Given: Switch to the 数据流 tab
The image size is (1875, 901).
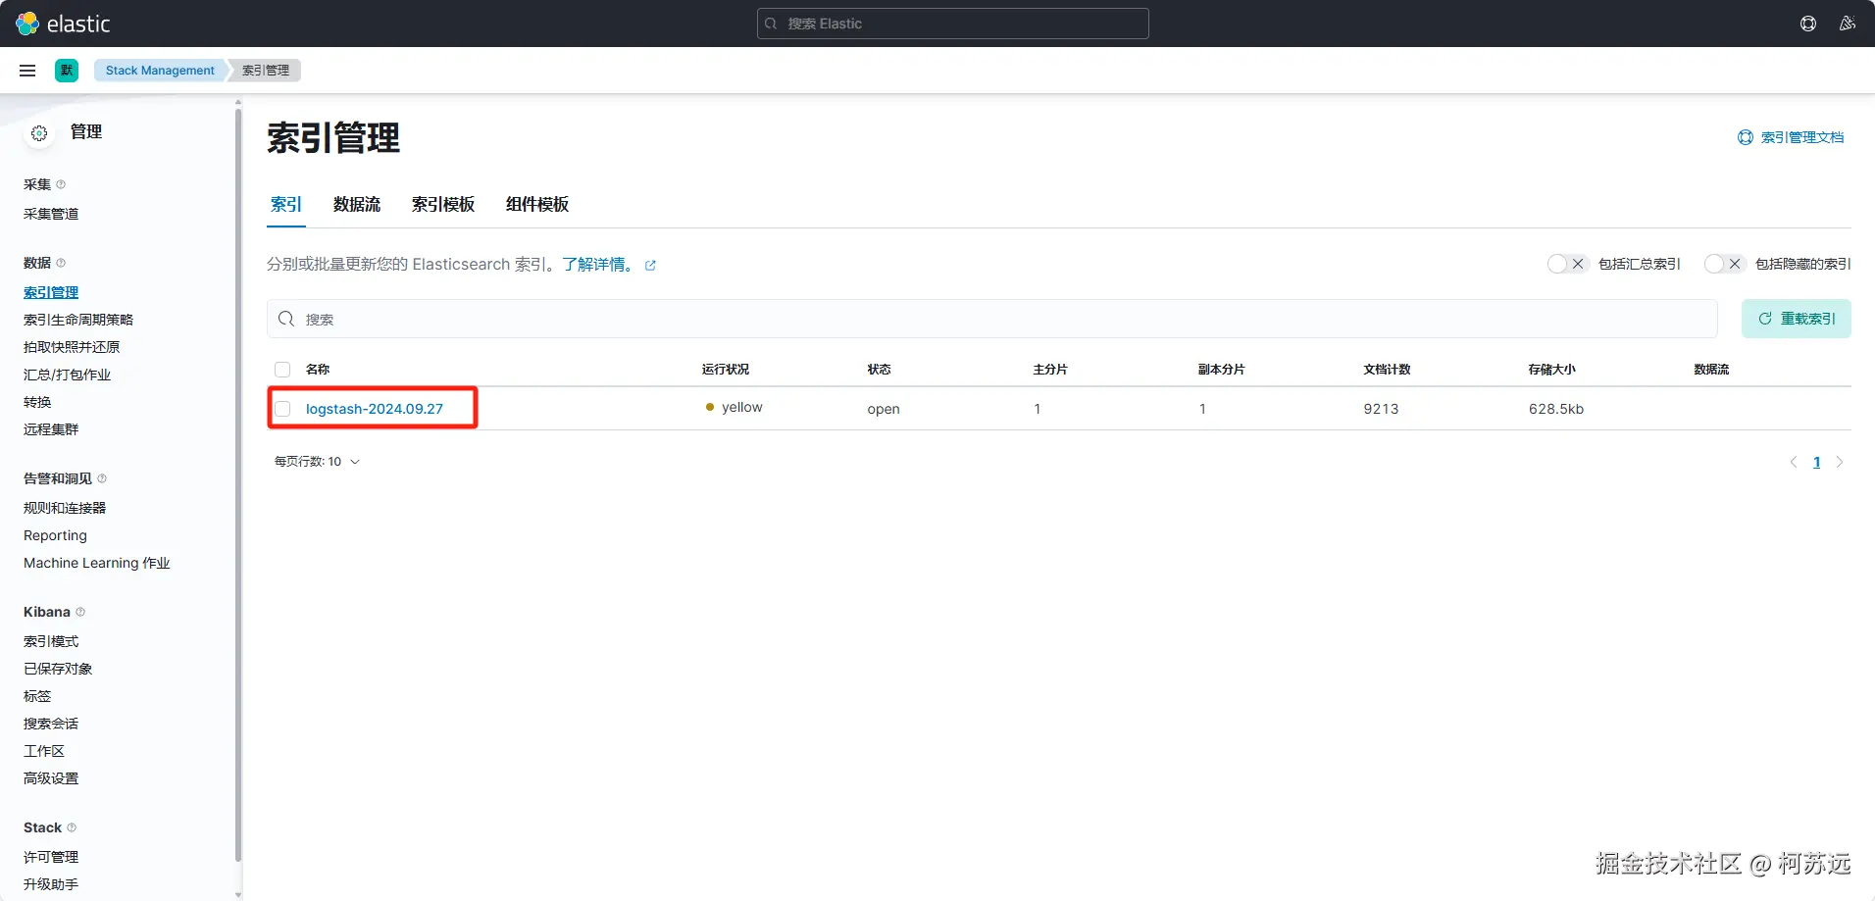Looking at the screenshot, I should point(357,204).
